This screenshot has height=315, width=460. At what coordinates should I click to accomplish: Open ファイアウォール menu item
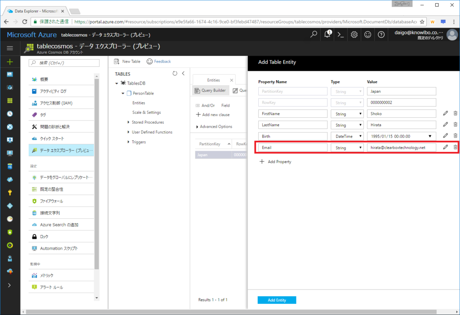(61, 201)
